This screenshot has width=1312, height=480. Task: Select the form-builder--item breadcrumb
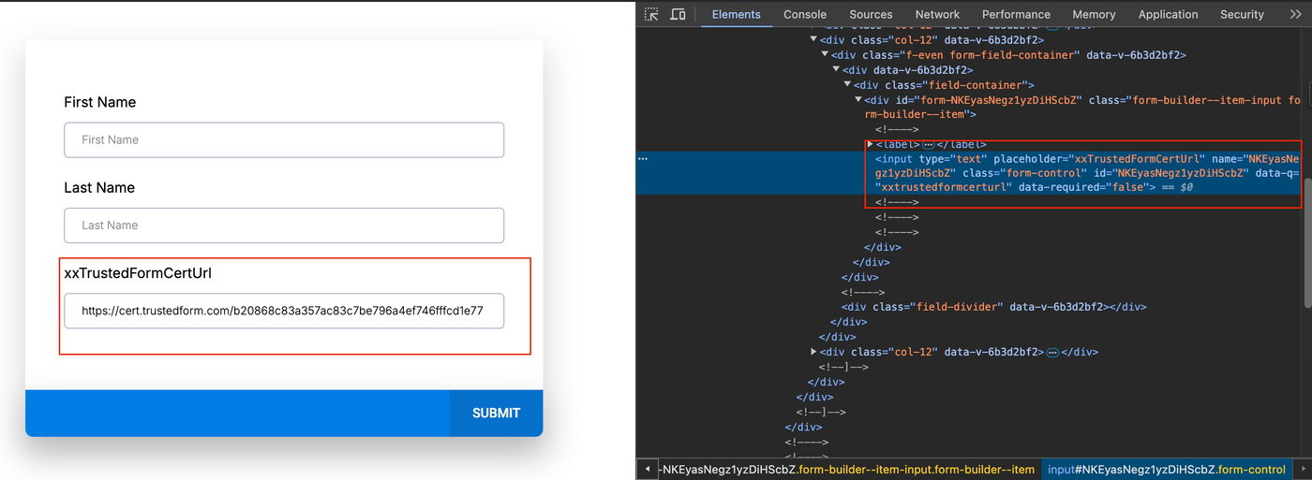pyautogui.click(x=847, y=469)
